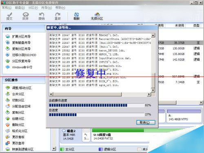This screenshot has height=153, width=204.
Task: Click the 磁盘2 disk icon
Action: coord(64,131)
